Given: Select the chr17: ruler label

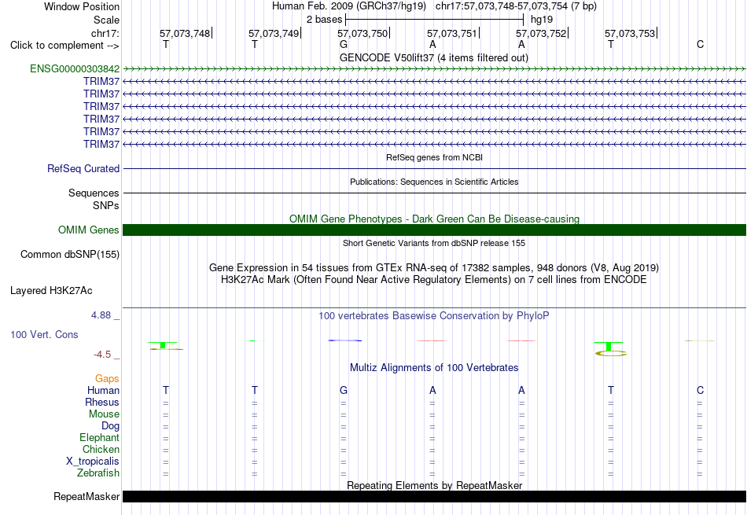Looking at the screenshot, I should tap(105, 33).
